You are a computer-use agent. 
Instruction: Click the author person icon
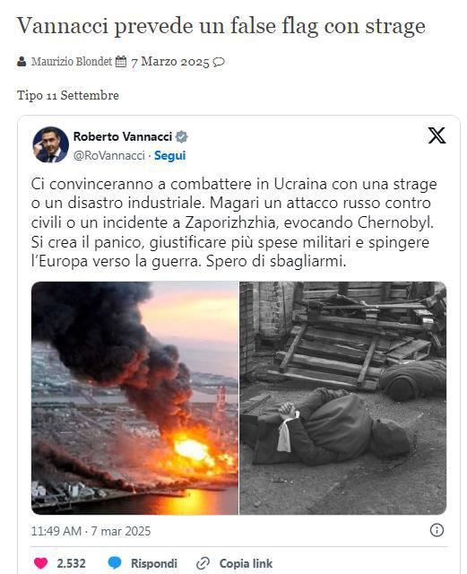pos(22,61)
